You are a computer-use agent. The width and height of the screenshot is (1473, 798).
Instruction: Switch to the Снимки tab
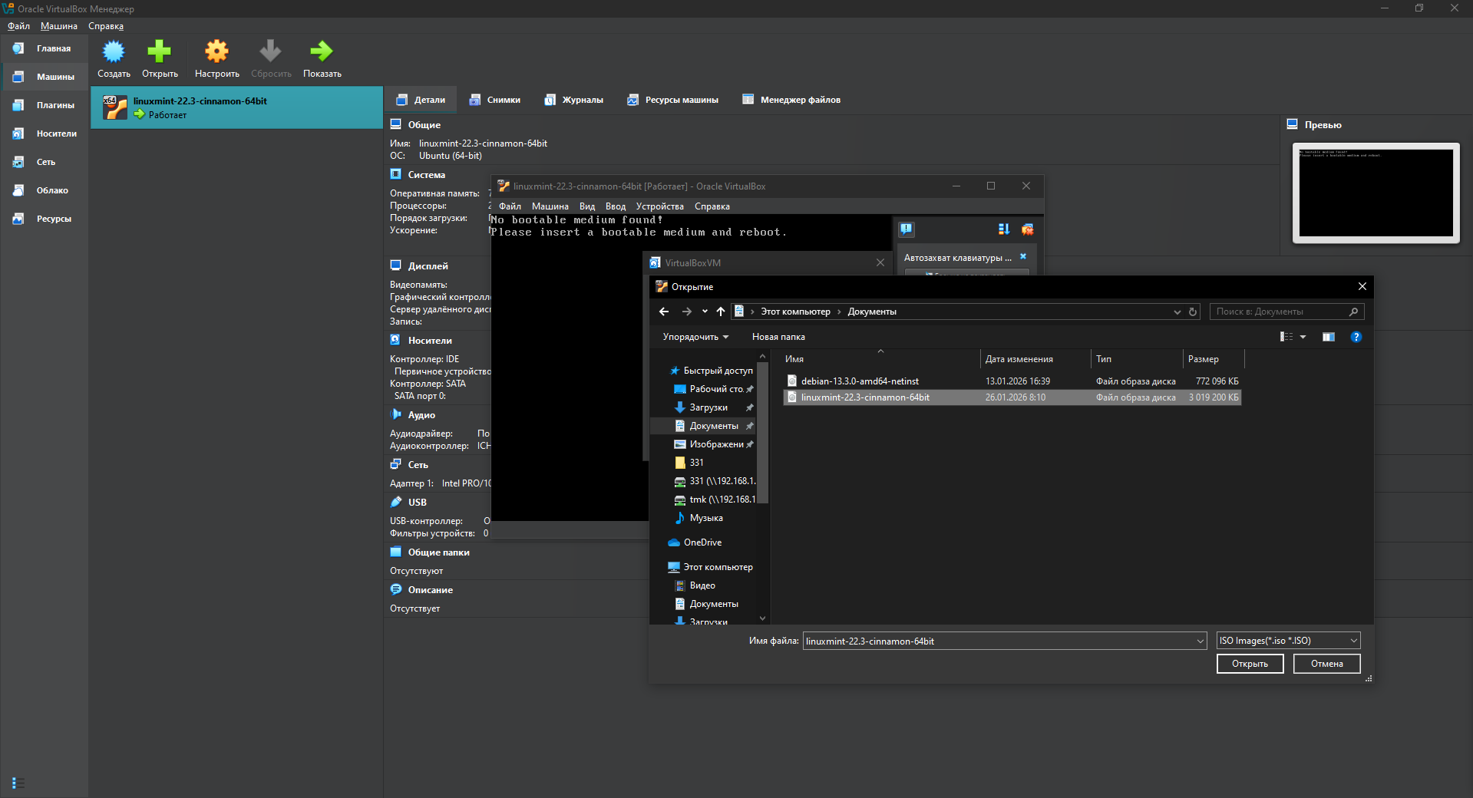click(x=495, y=100)
